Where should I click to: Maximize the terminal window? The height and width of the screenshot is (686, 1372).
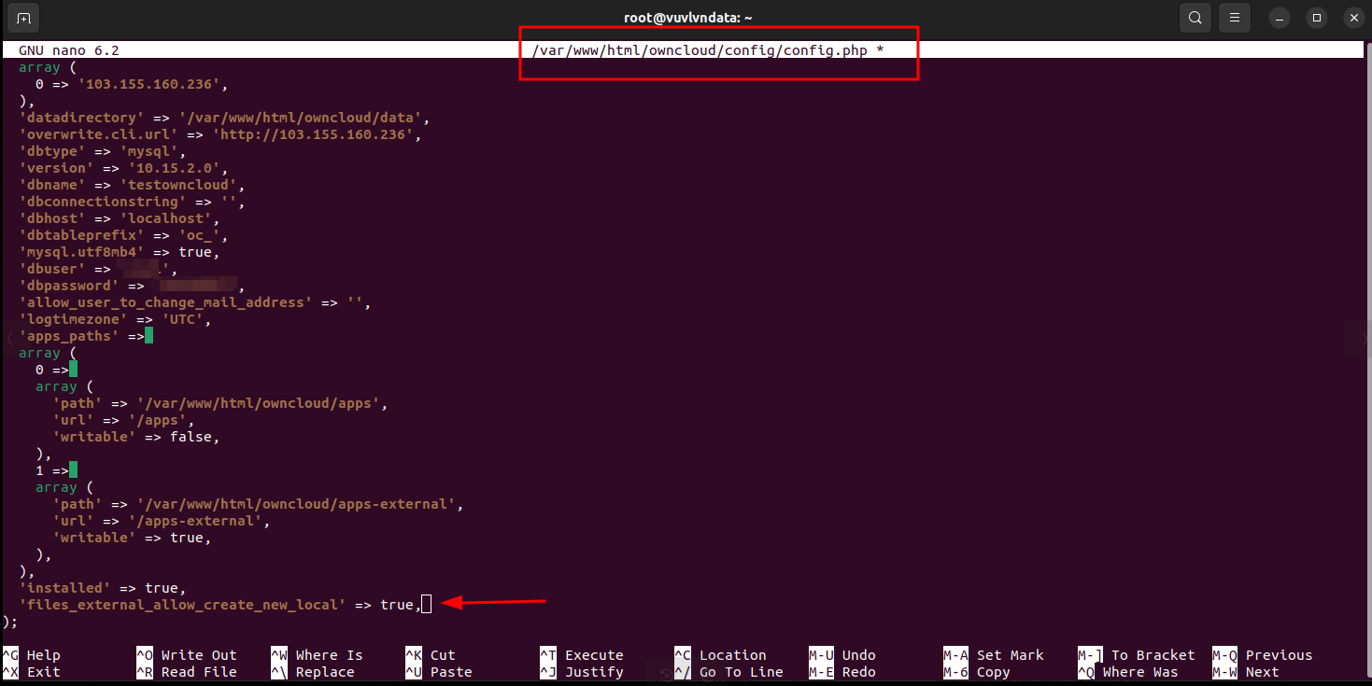point(1316,18)
